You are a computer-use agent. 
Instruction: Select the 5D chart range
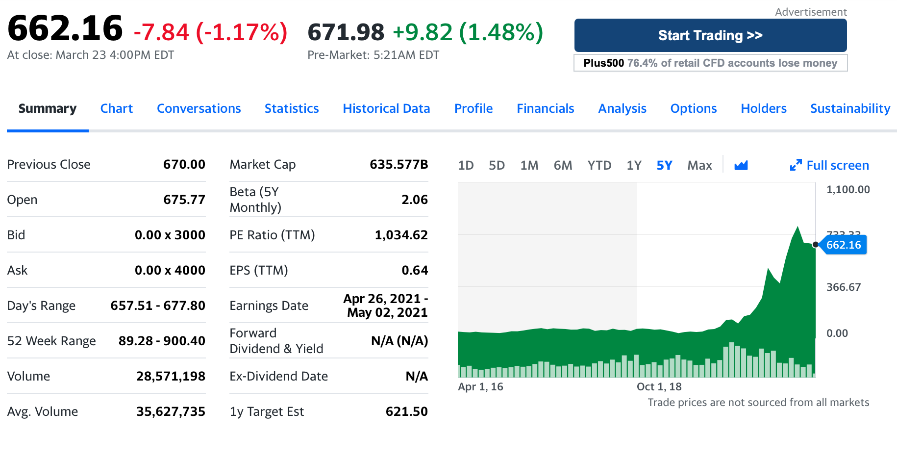[x=497, y=165]
